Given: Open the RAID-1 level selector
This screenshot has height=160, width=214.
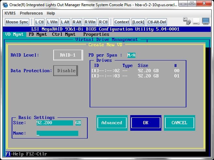Looking at the screenshot, I should tap(68, 55).
